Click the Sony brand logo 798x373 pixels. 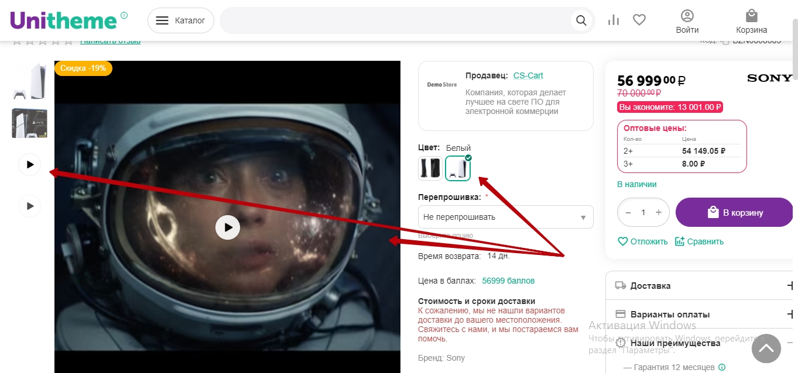pos(770,78)
